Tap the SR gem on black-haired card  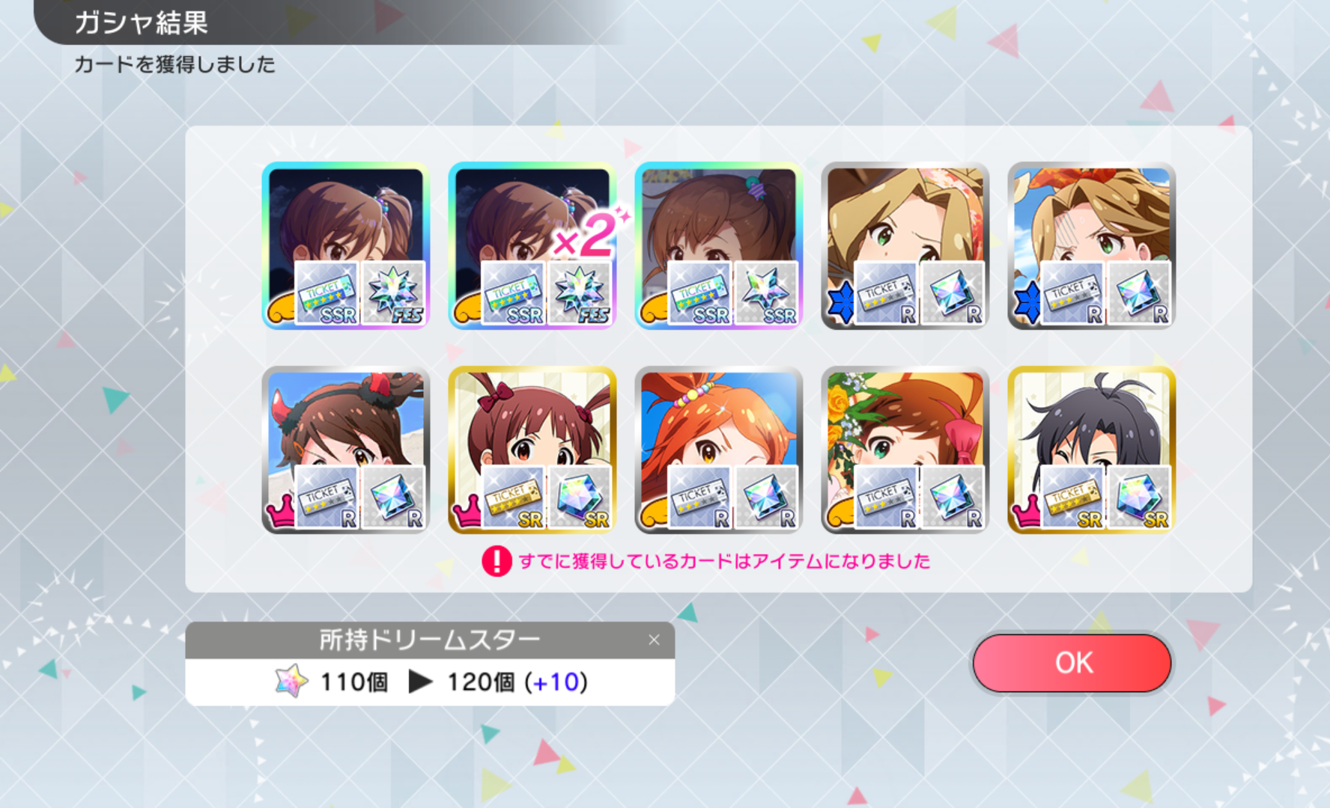[x=1139, y=497]
